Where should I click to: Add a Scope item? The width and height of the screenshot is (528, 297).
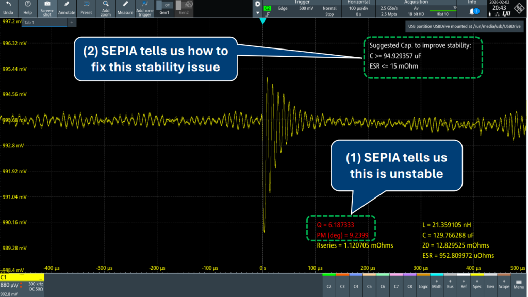point(504,285)
